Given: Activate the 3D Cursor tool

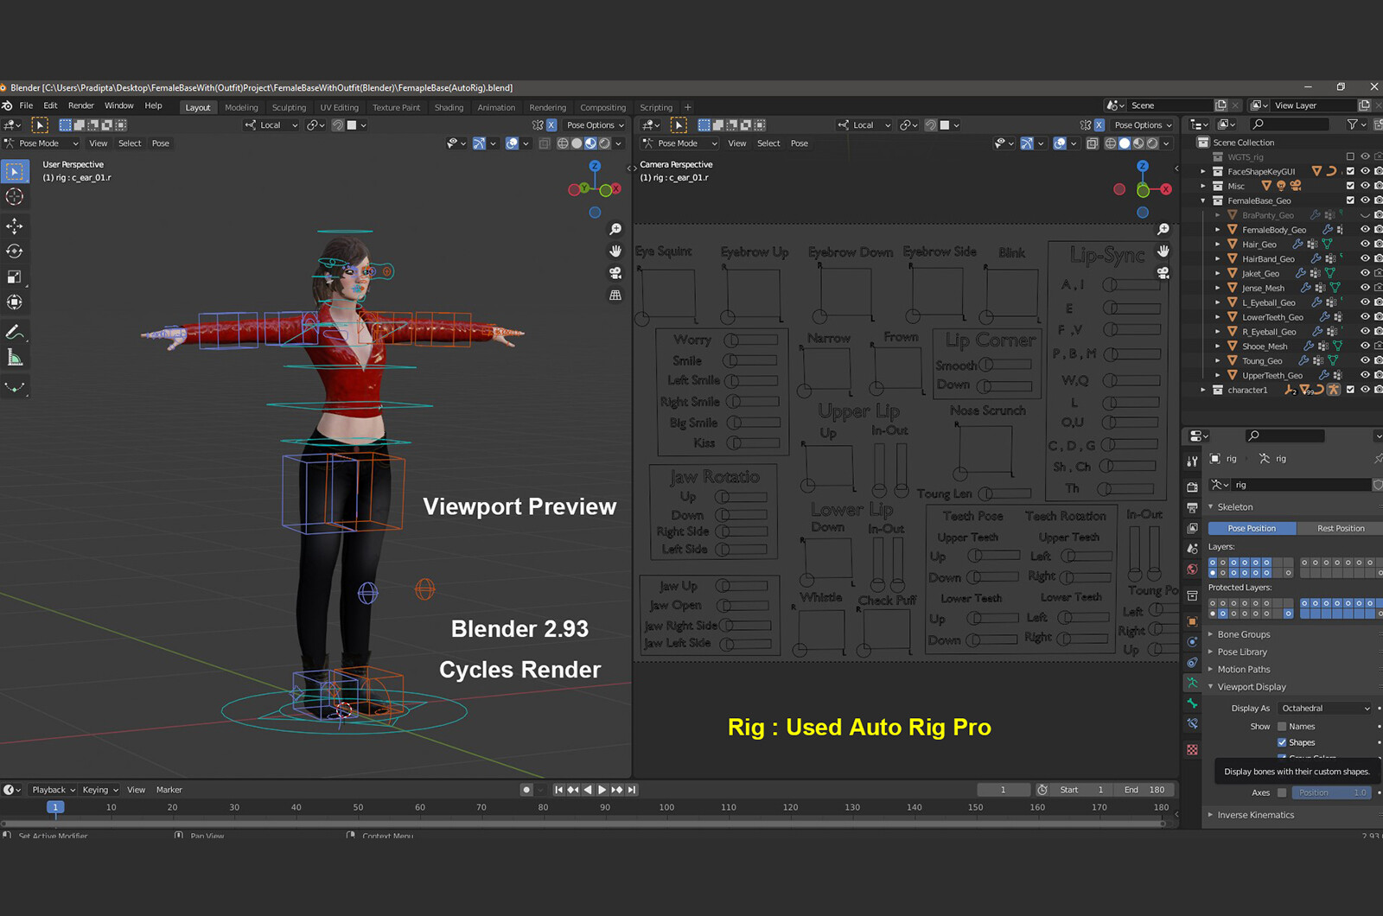Looking at the screenshot, I should tap(15, 197).
